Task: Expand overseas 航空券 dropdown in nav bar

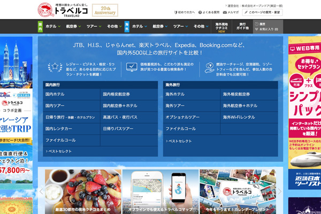Action: [x=160, y=26]
